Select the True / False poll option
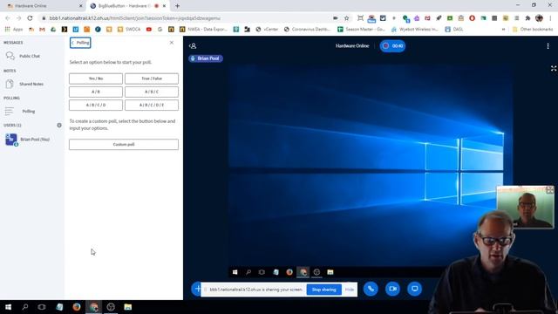The image size is (558, 314). click(152, 78)
